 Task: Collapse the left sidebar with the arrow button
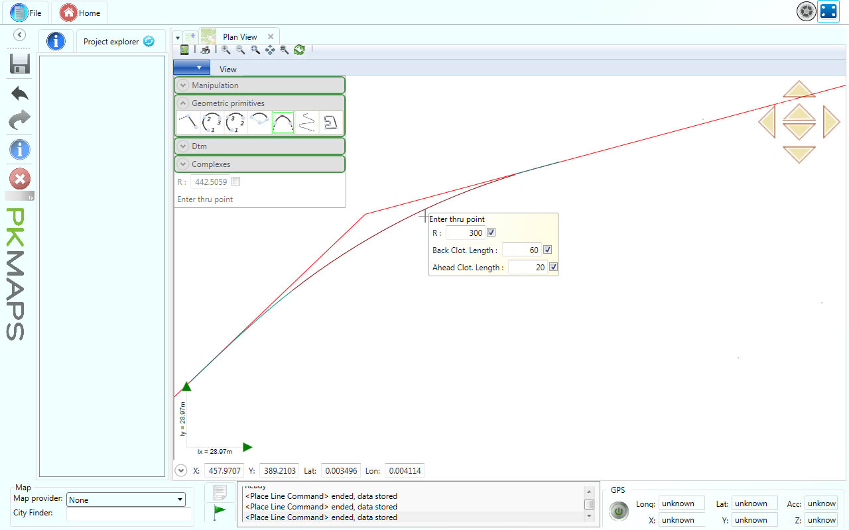coord(20,35)
